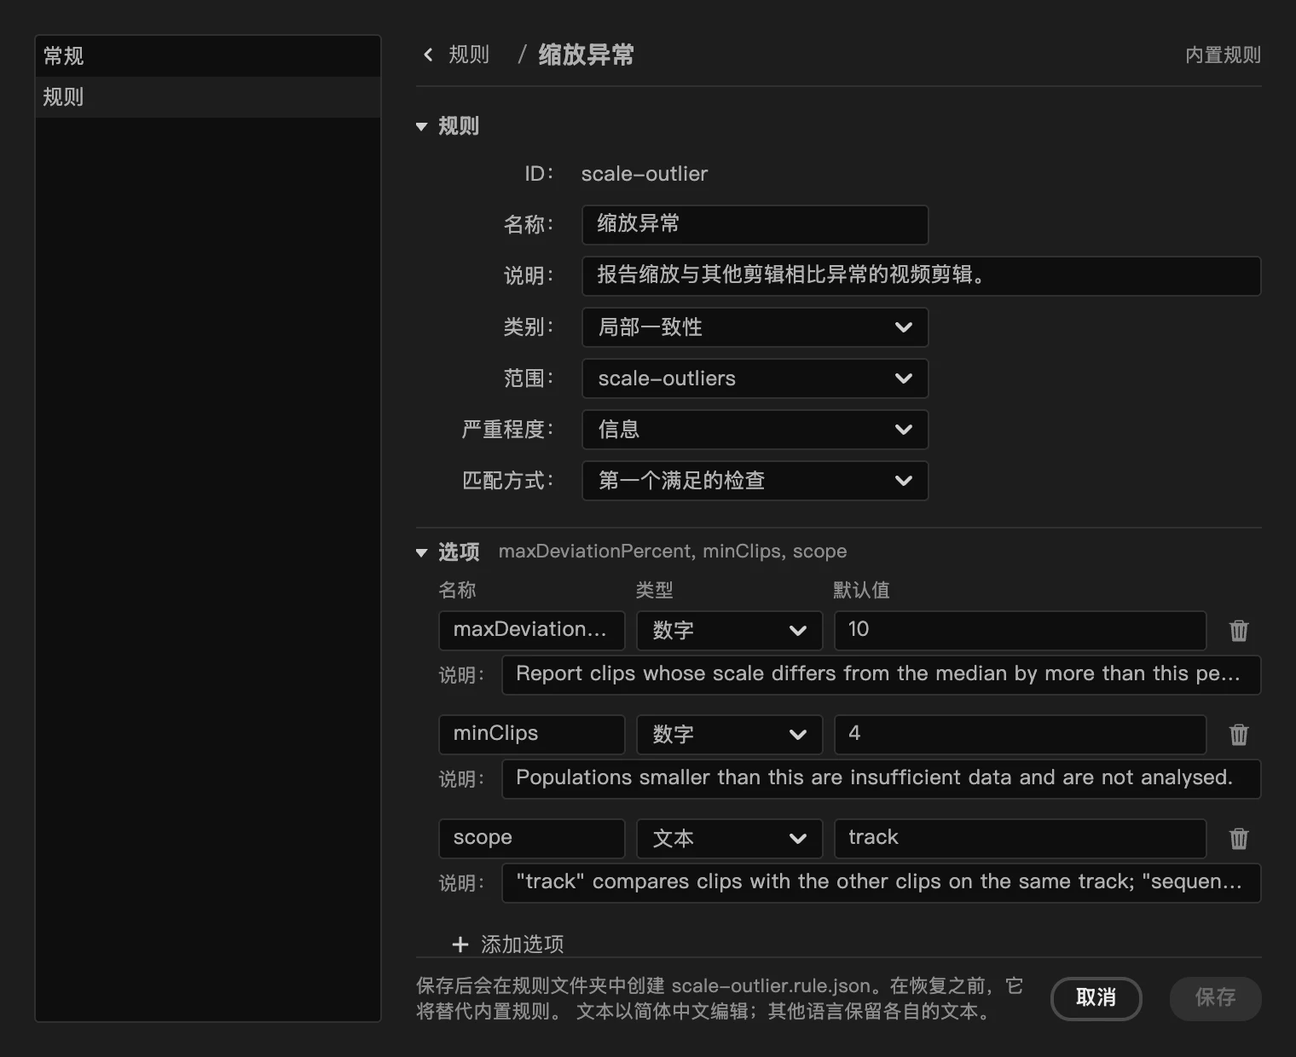
Task: Click the default value field showing 10
Action: click(x=1020, y=631)
